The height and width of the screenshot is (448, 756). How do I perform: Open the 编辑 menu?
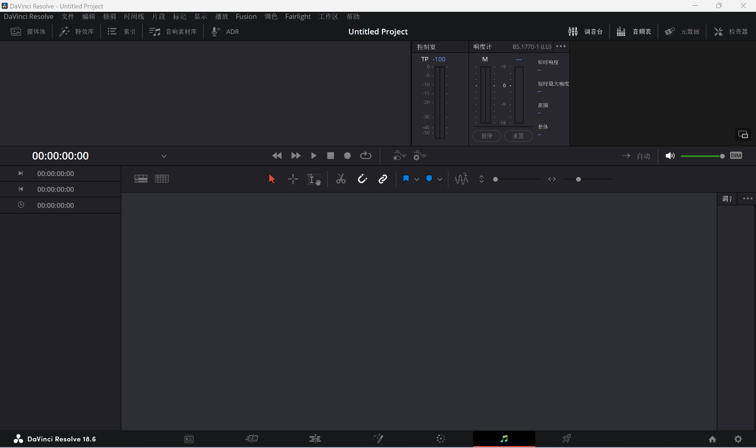point(88,17)
